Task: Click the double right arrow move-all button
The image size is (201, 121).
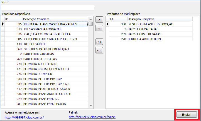Action: (x=99, y=42)
